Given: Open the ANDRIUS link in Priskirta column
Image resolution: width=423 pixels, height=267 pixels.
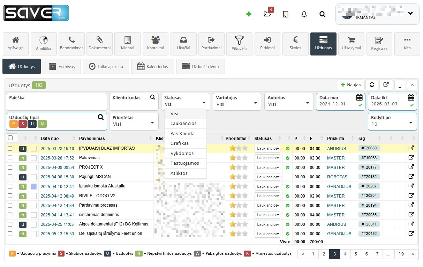Looking at the screenshot, I should point(337,148).
